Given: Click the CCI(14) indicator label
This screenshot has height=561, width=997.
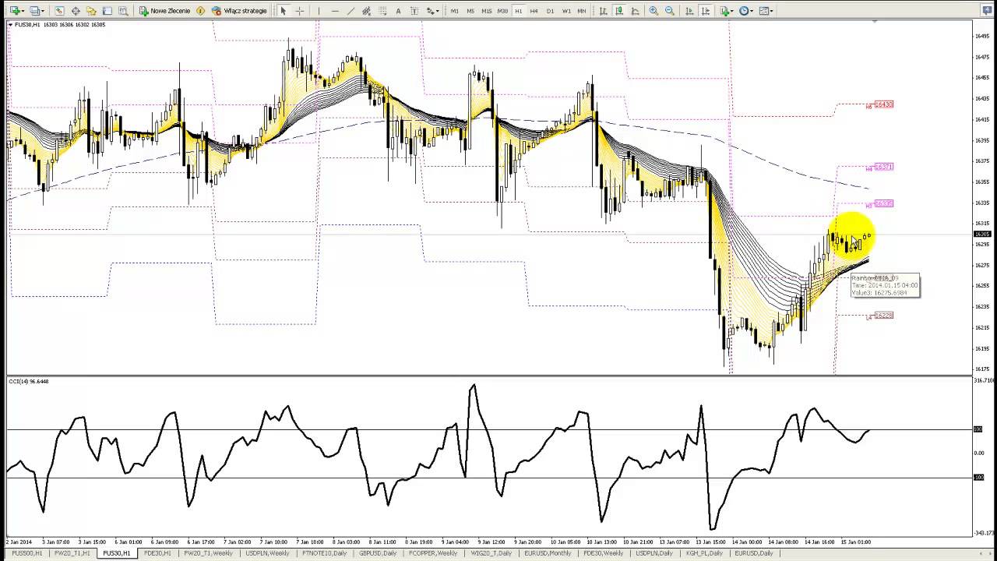Looking at the screenshot, I should tap(28, 381).
